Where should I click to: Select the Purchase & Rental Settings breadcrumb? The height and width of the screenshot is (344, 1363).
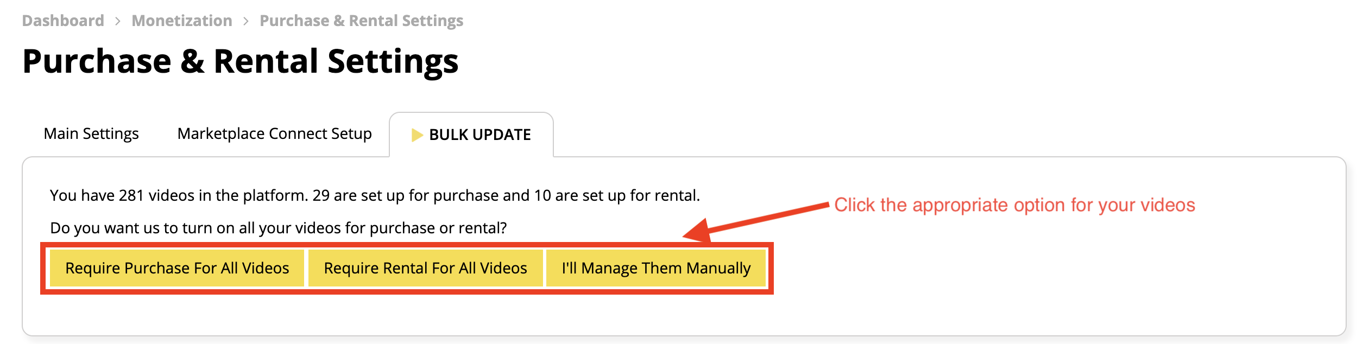tap(362, 21)
